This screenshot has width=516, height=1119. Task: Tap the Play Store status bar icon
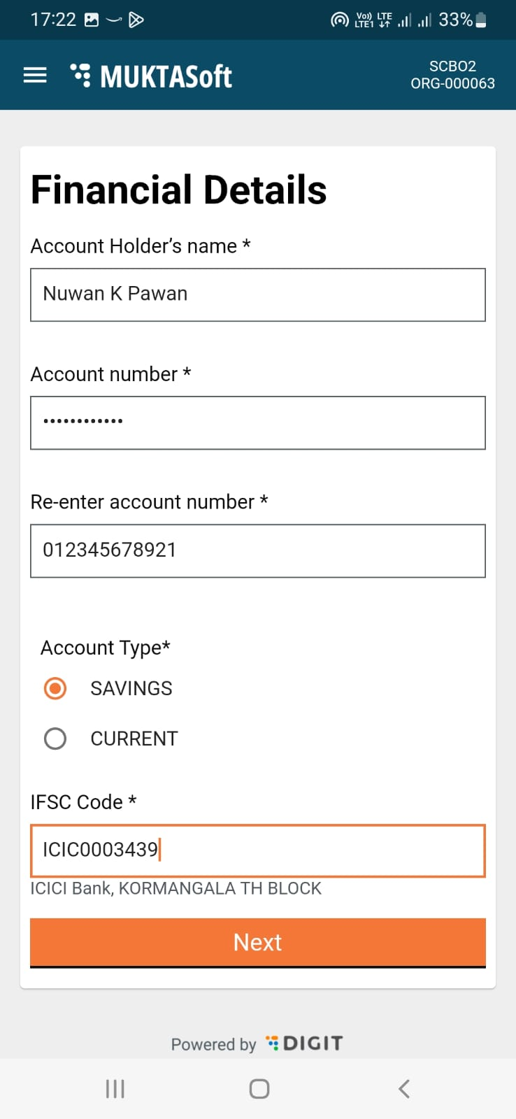pos(136,20)
